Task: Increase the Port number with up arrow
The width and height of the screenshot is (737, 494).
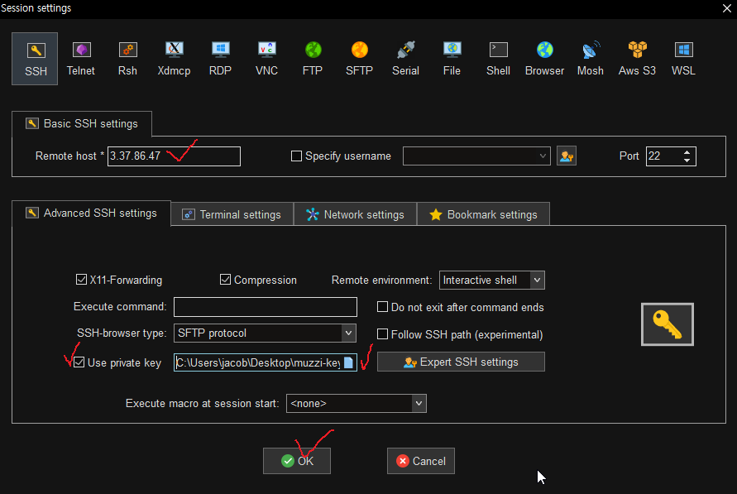Action: click(687, 152)
